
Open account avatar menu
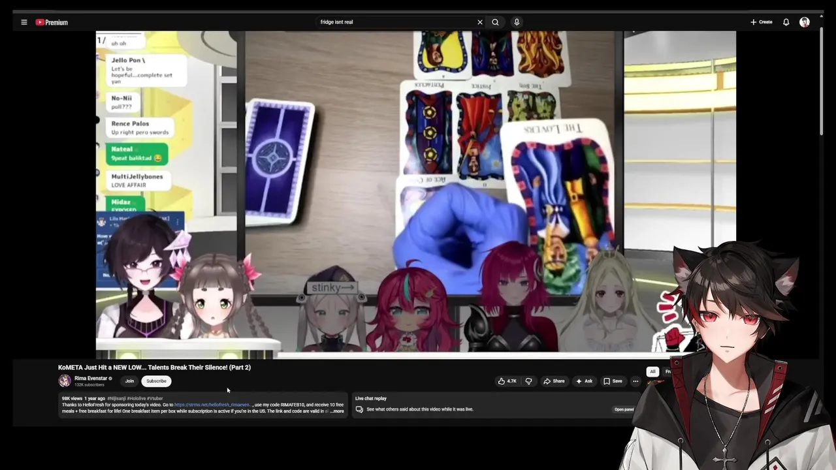805,22
